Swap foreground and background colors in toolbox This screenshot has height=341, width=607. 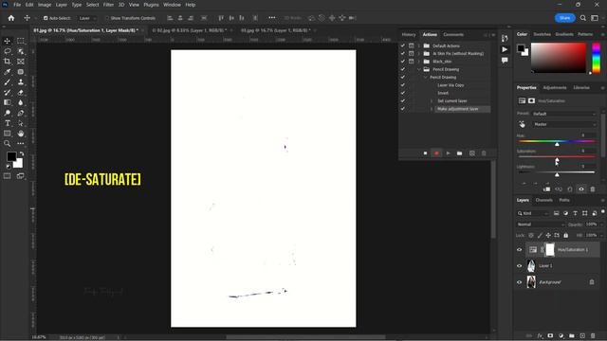(x=21, y=153)
